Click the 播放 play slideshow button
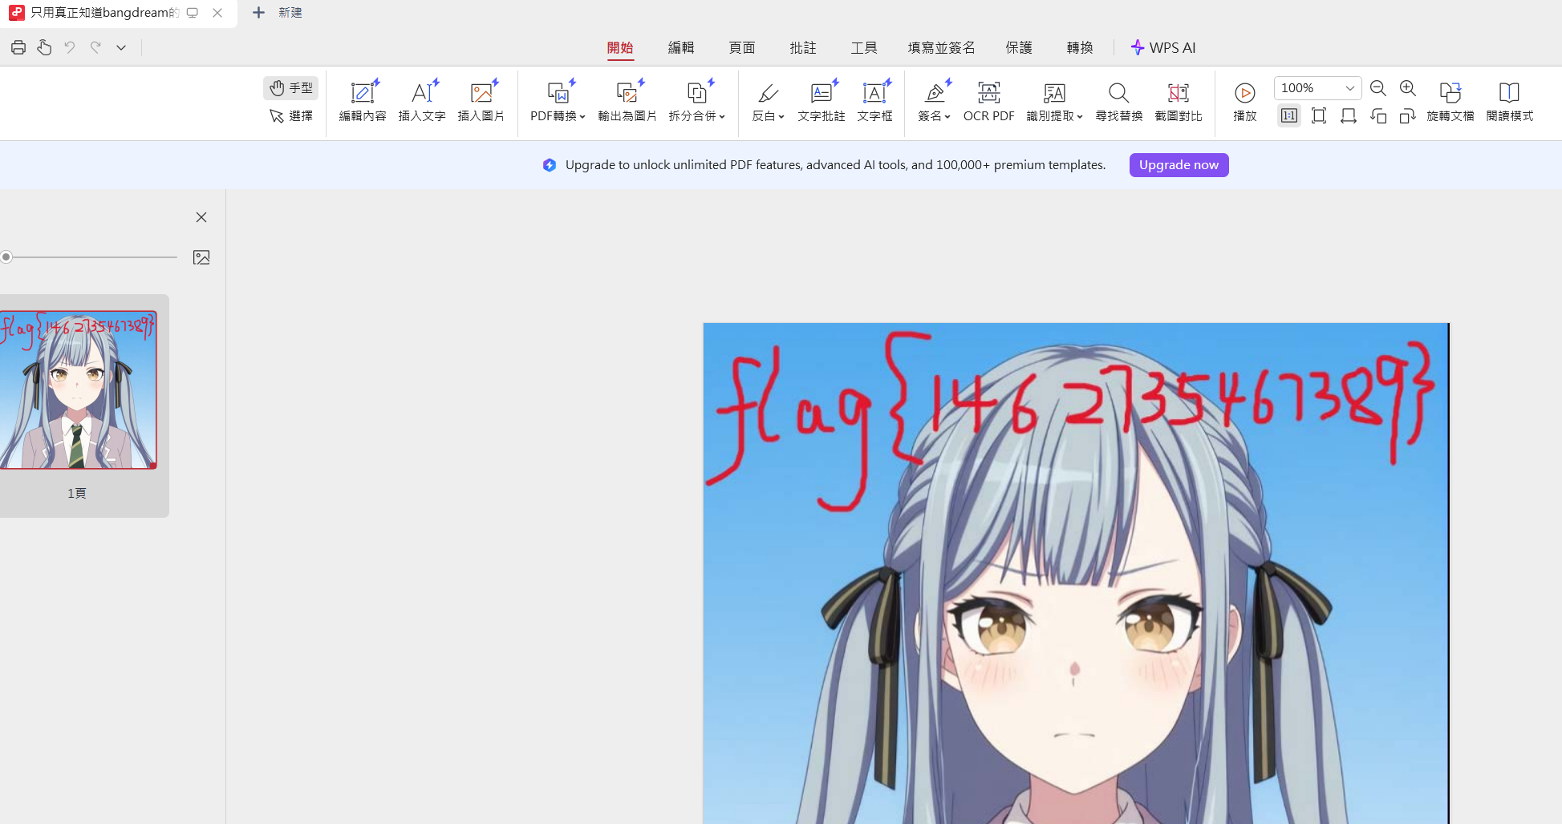This screenshot has height=824, width=1562. (x=1245, y=101)
